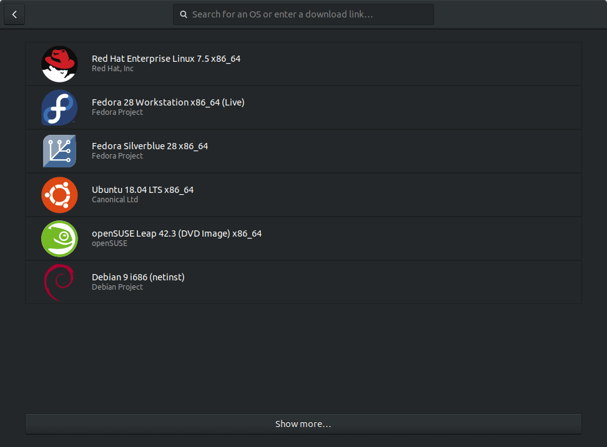Click the Red Hat, Inc vendor label

pyautogui.click(x=112, y=69)
